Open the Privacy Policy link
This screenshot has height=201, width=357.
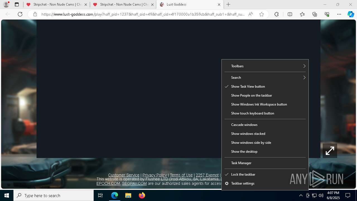pyautogui.click(x=155, y=175)
